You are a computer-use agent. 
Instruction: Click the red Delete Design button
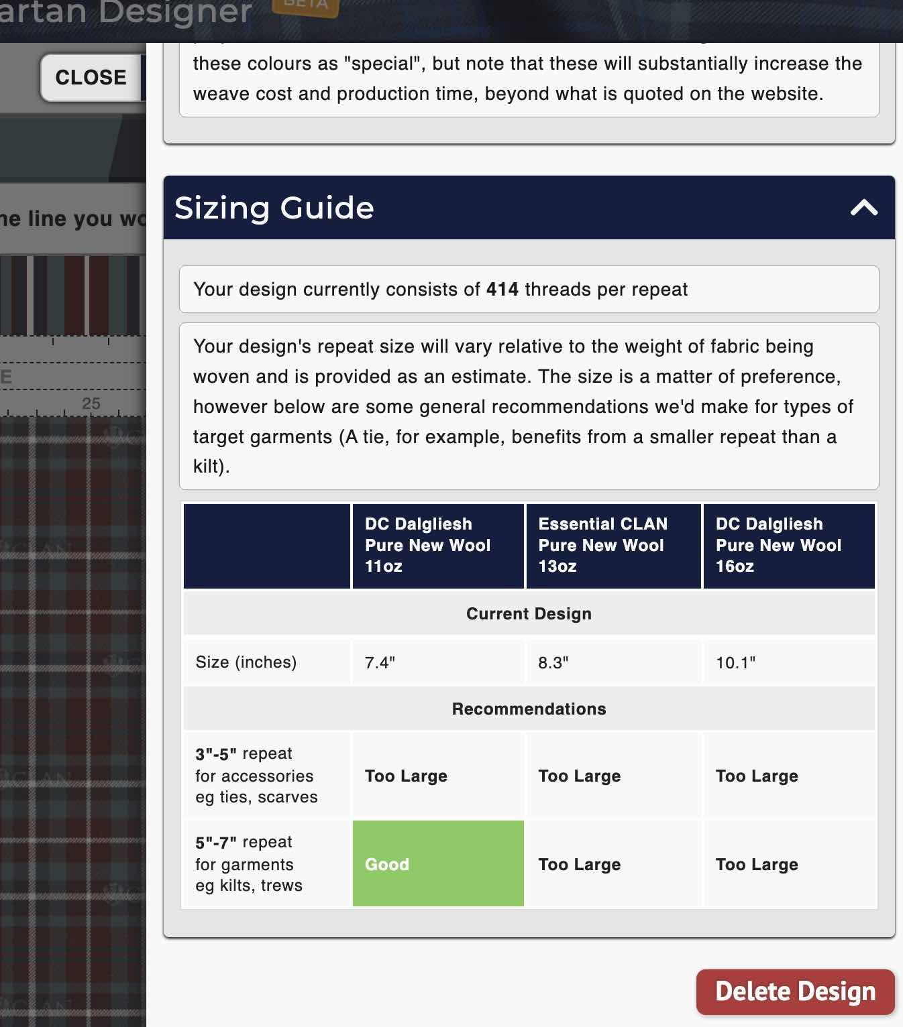point(795,991)
